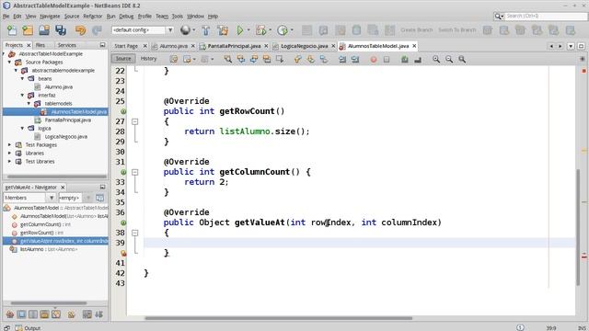Select getColumnCount() in Navigator list
Screen dimensions: 589x331
tap(45, 224)
